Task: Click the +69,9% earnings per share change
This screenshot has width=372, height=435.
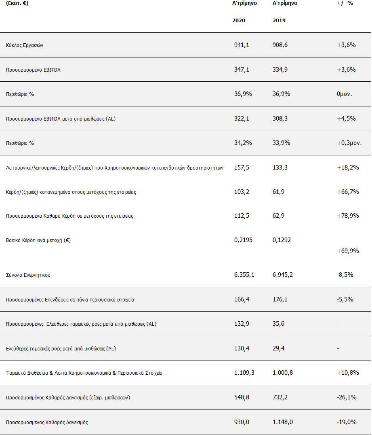Action: tap(348, 251)
